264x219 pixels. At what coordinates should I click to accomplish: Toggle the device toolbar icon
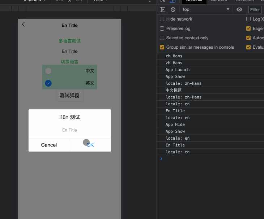[x=173, y=1]
